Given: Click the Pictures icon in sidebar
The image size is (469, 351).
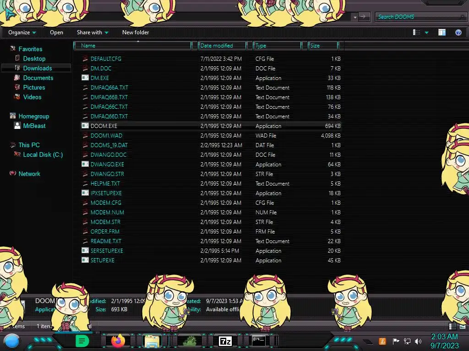Looking at the screenshot, I should pyautogui.click(x=17, y=87).
